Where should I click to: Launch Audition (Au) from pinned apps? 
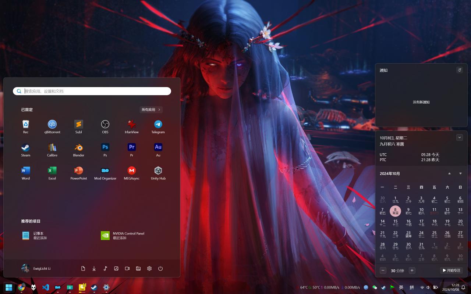(158, 150)
